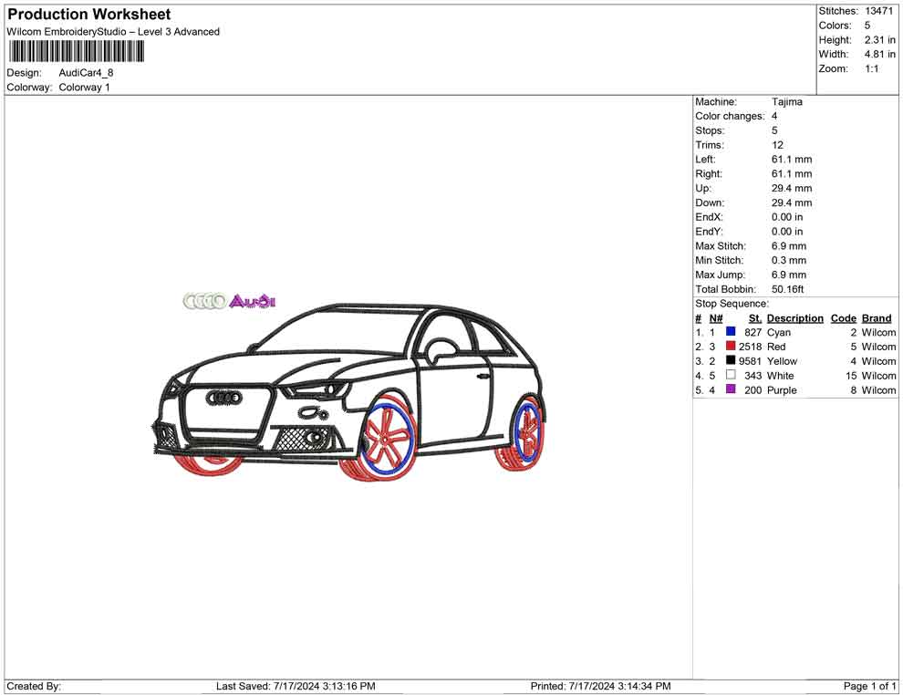The width and height of the screenshot is (903, 695).
Task: Click the black swatch labeled Yellow
Action: pyautogui.click(x=731, y=360)
